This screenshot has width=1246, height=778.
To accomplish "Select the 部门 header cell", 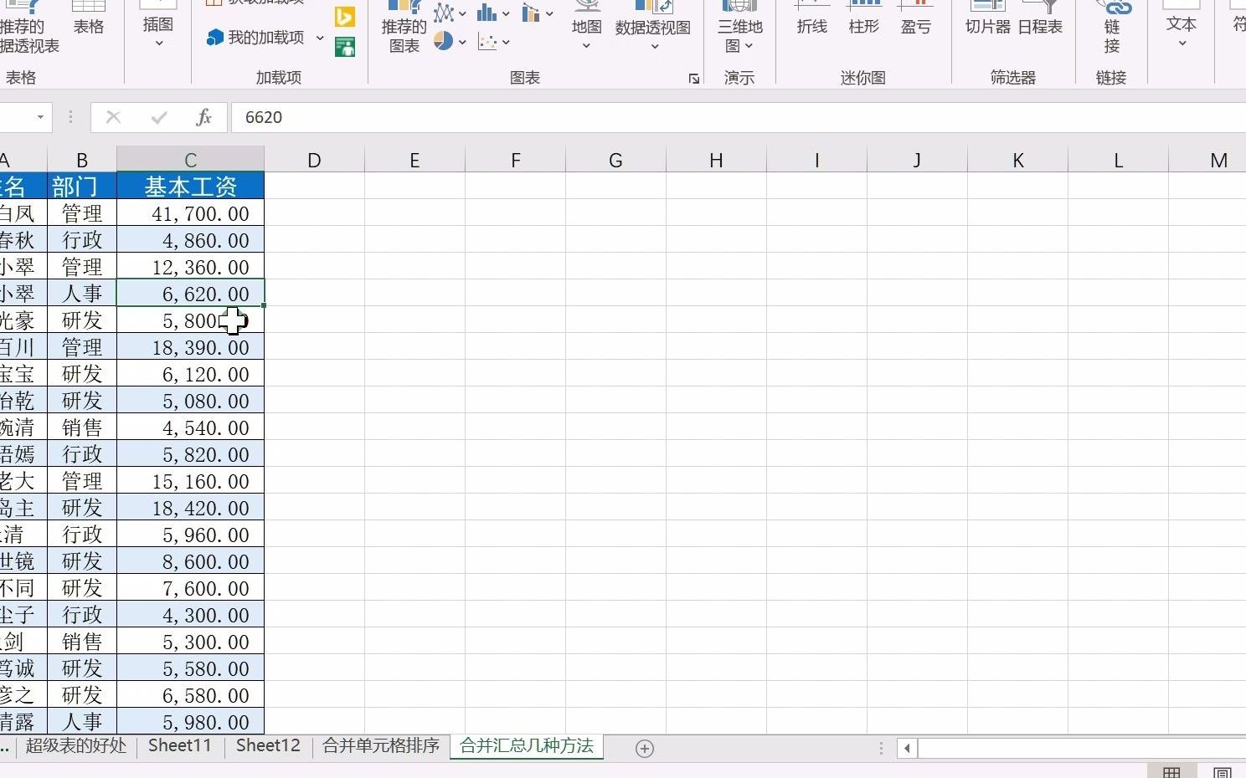I will [82, 186].
